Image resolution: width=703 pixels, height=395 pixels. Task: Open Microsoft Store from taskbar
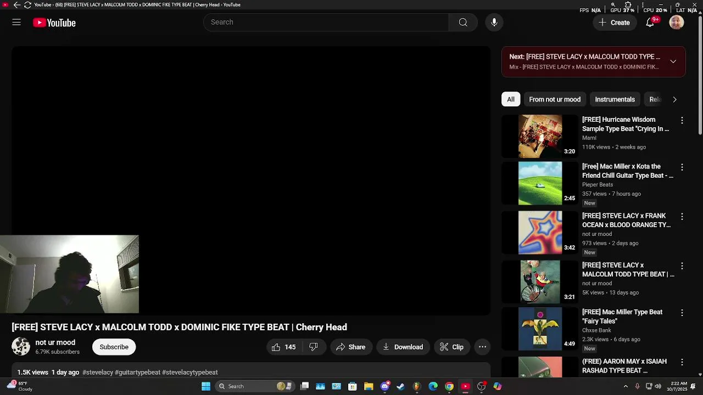point(353,386)
